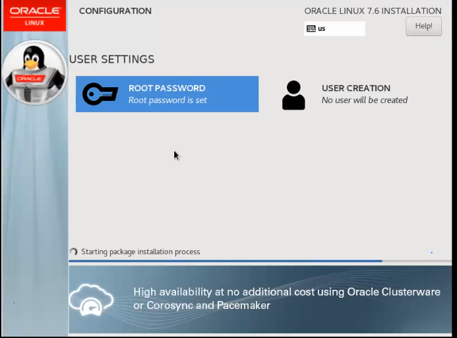Click 'Starting package installation process' text

140,252
